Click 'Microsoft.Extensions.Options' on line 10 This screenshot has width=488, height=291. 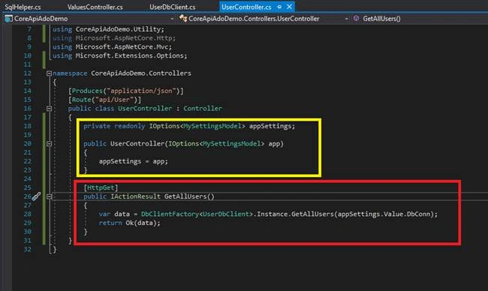pos(129,55)
